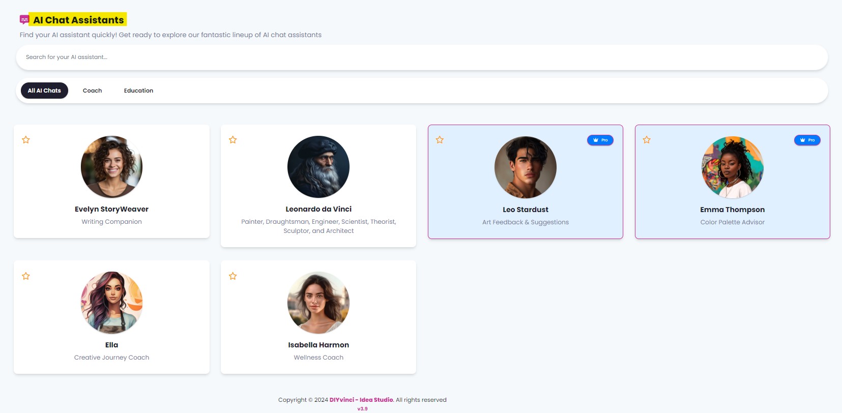Click Emma Thompson's avatar image
842x413 pixels.
733,167
